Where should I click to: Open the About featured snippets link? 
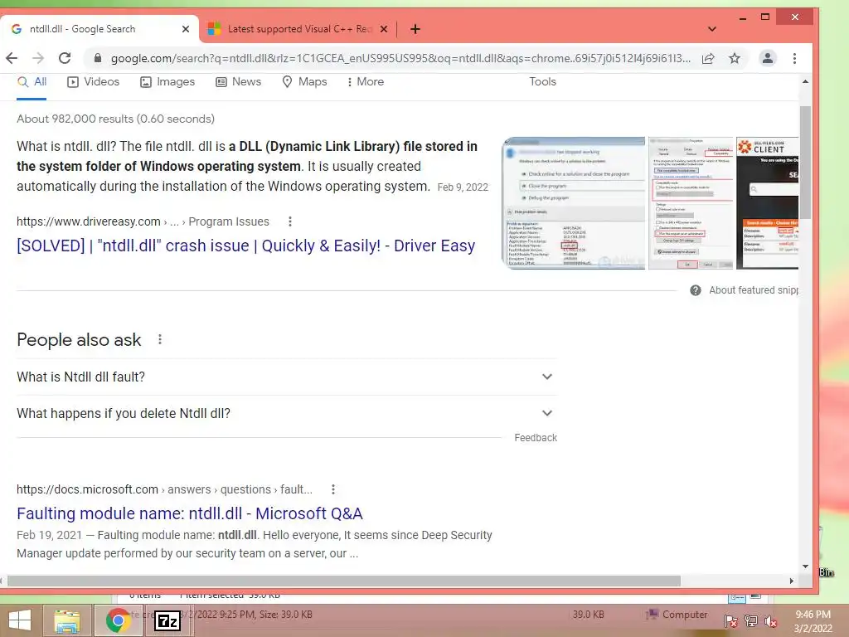coord(754,290)
